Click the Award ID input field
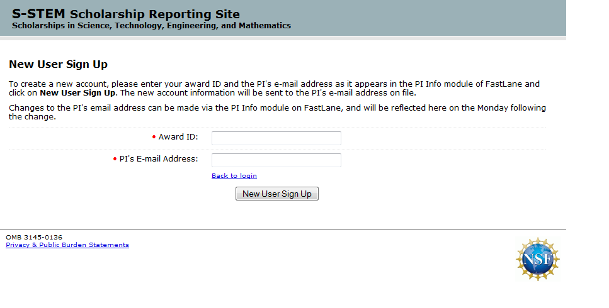Screen dimensions: 609x308 pyautogui.click(x=276, y=138)
